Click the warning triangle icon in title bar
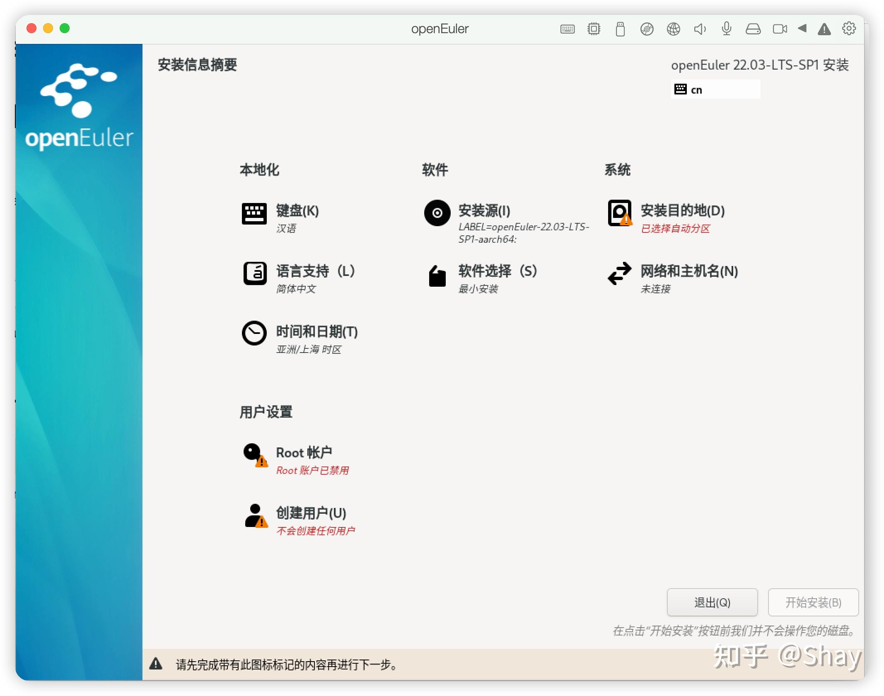Viewport: 884px width, 696px height. click(824, 28)
